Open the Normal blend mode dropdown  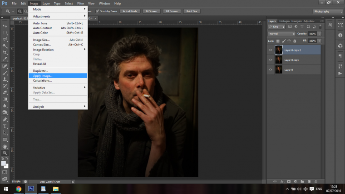[x=281, y=34]
